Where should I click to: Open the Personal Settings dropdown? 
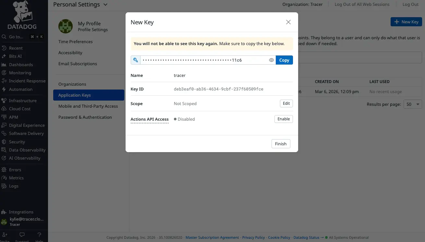point(81,4)
